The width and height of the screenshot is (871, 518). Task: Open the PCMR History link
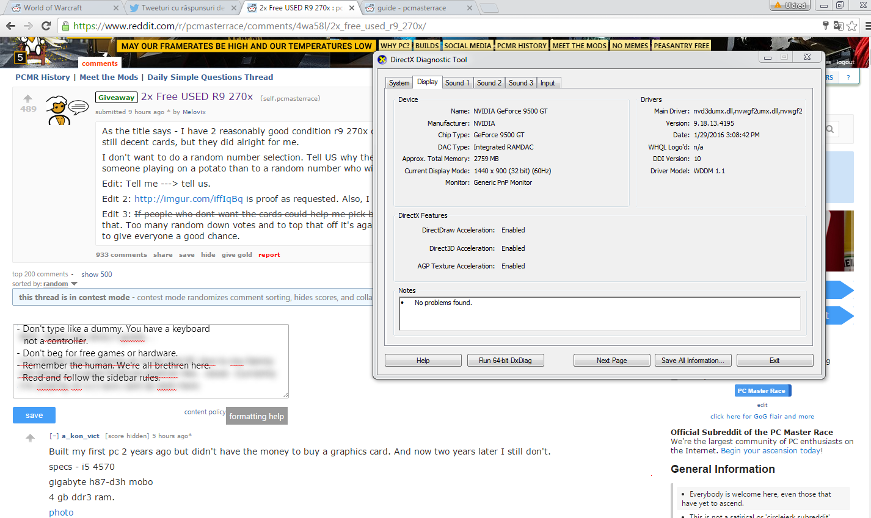pos(43,77)
